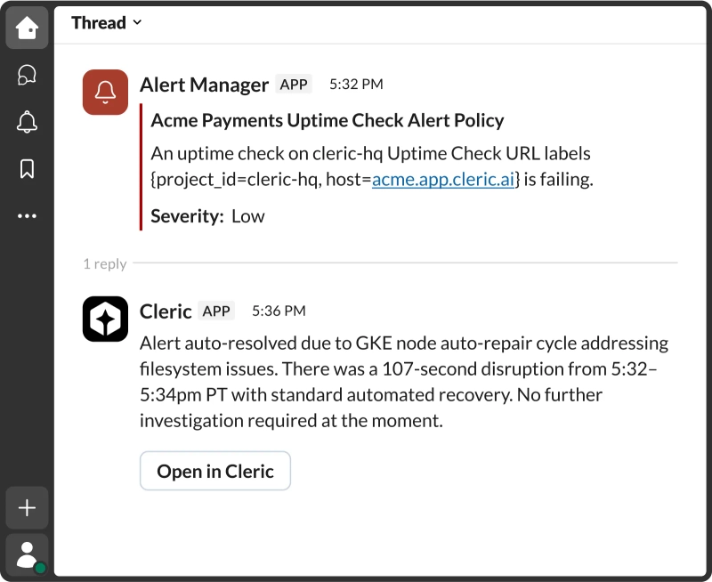Click the APP badge beside Cleric
This screenshot has height=582, width=712.
(x=216, y=311)
